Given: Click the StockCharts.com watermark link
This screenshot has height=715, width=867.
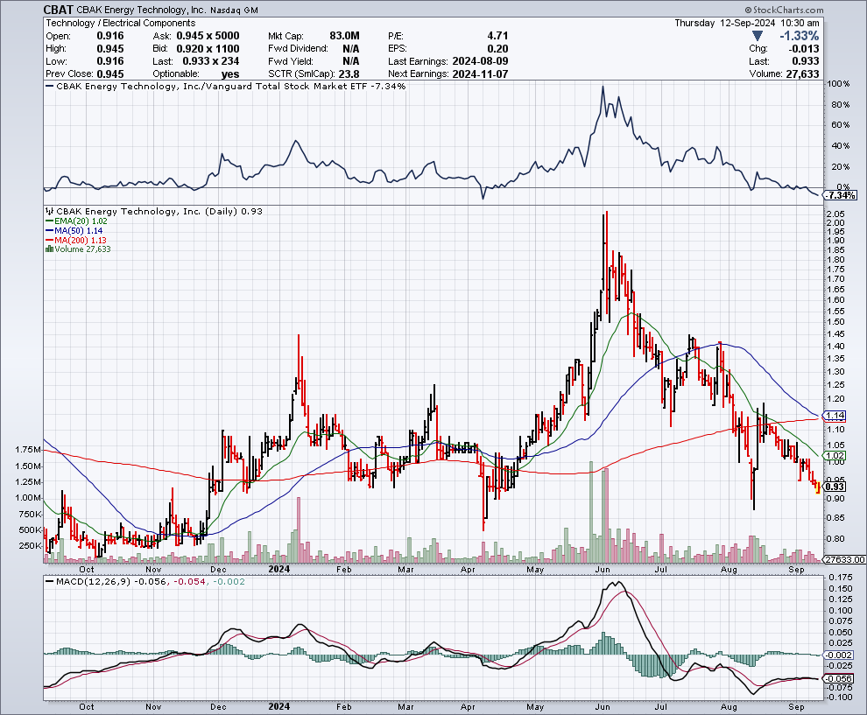Looking at the screenshot, I should coord(784,10).
